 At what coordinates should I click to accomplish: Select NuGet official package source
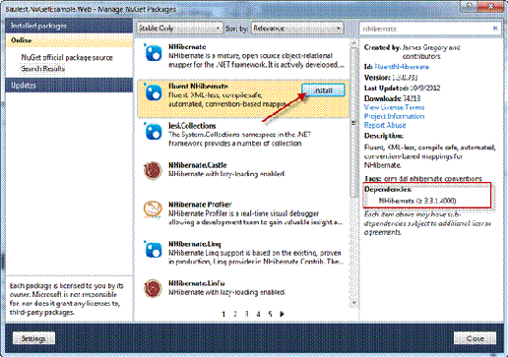tap(67, 58)
